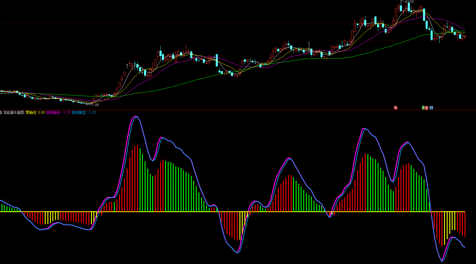
Task: Expand the low-price marker showing 11.98
Action: click(x=95, y=104)
